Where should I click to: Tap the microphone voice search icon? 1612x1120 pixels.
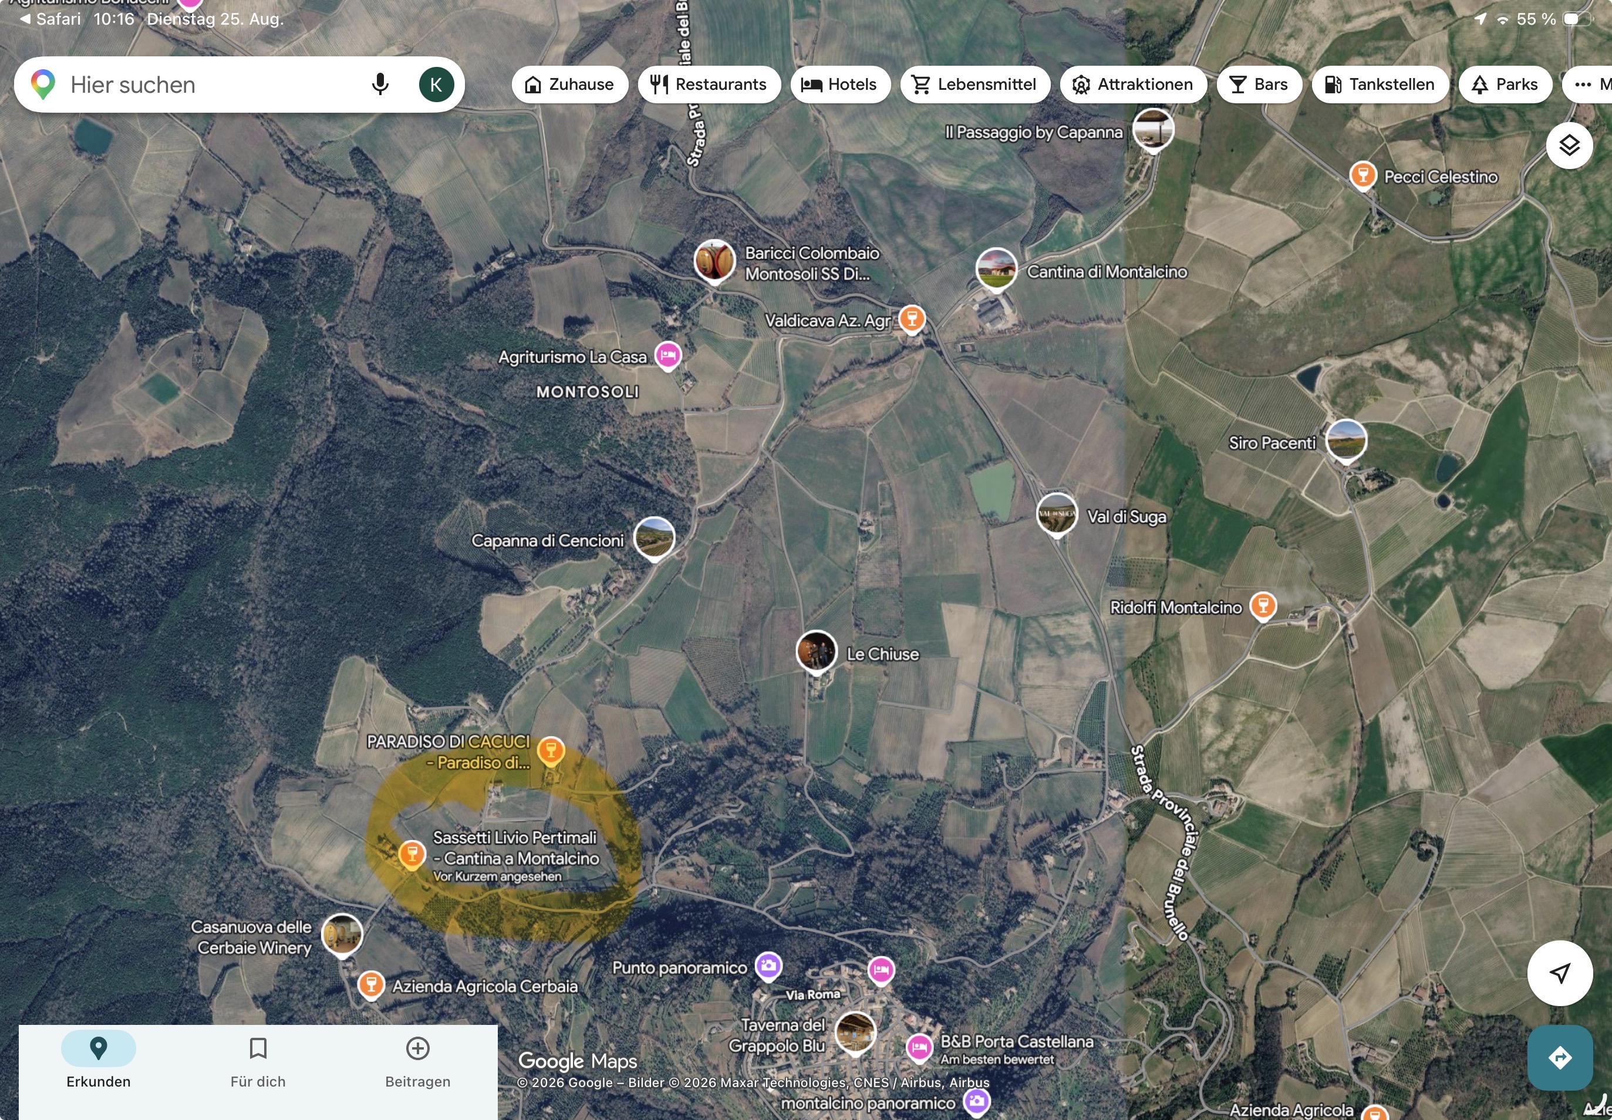(380, 84)
